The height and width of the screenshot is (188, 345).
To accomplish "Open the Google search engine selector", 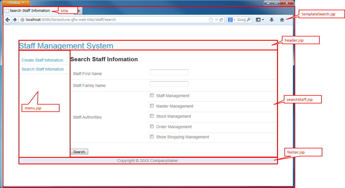I will 232,20.
